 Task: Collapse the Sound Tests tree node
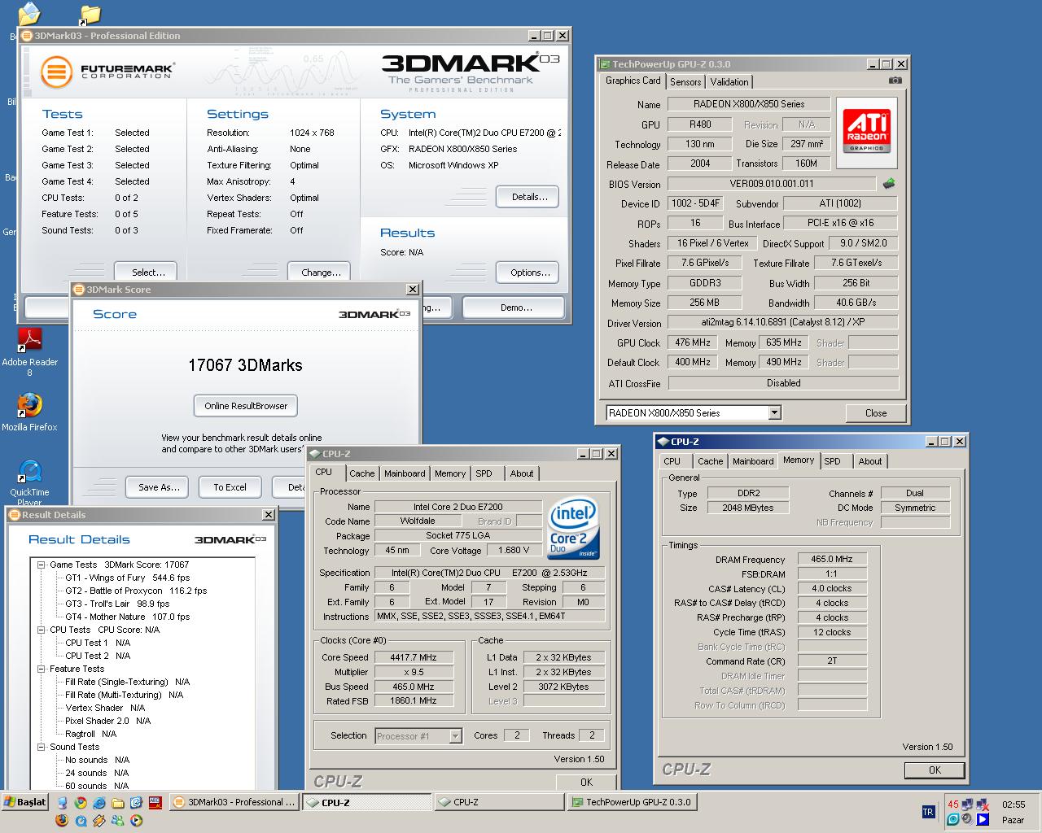[42, 747]
